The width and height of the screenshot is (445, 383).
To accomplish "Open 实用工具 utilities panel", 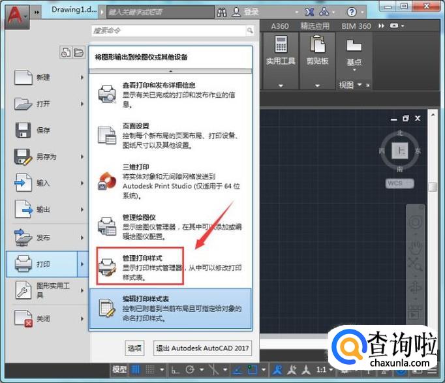I will (x=281, y=61).
